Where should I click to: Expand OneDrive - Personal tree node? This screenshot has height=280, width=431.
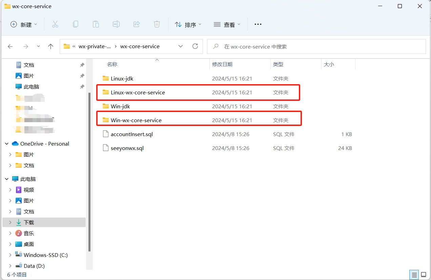pyautogui.click(x=7, y=144)
